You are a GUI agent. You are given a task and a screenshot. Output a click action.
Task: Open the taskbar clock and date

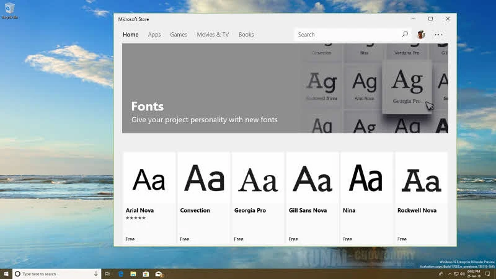(474, 274)
